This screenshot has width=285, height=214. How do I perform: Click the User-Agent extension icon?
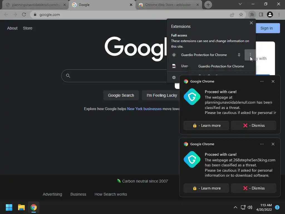[174, 66]
